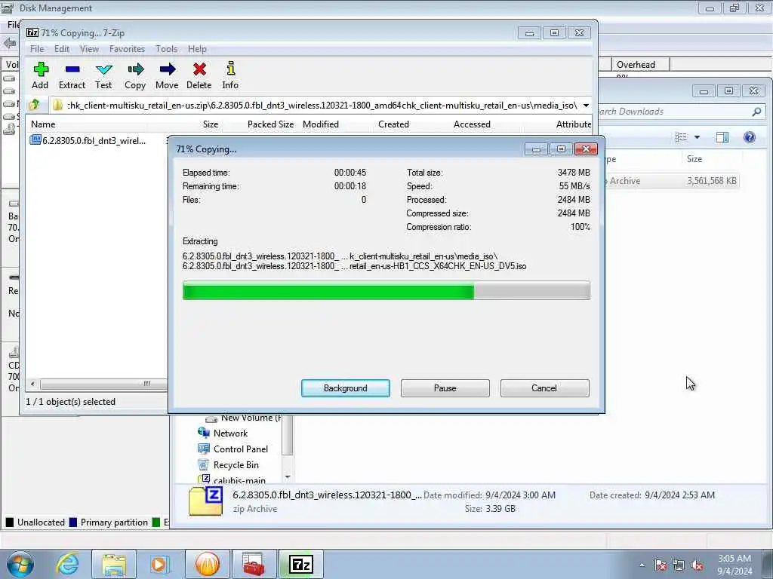Select New Volume in navigation pane
The height and width of the screenshot is (579, 773).
pyautogui.click(x=244, y=418)
